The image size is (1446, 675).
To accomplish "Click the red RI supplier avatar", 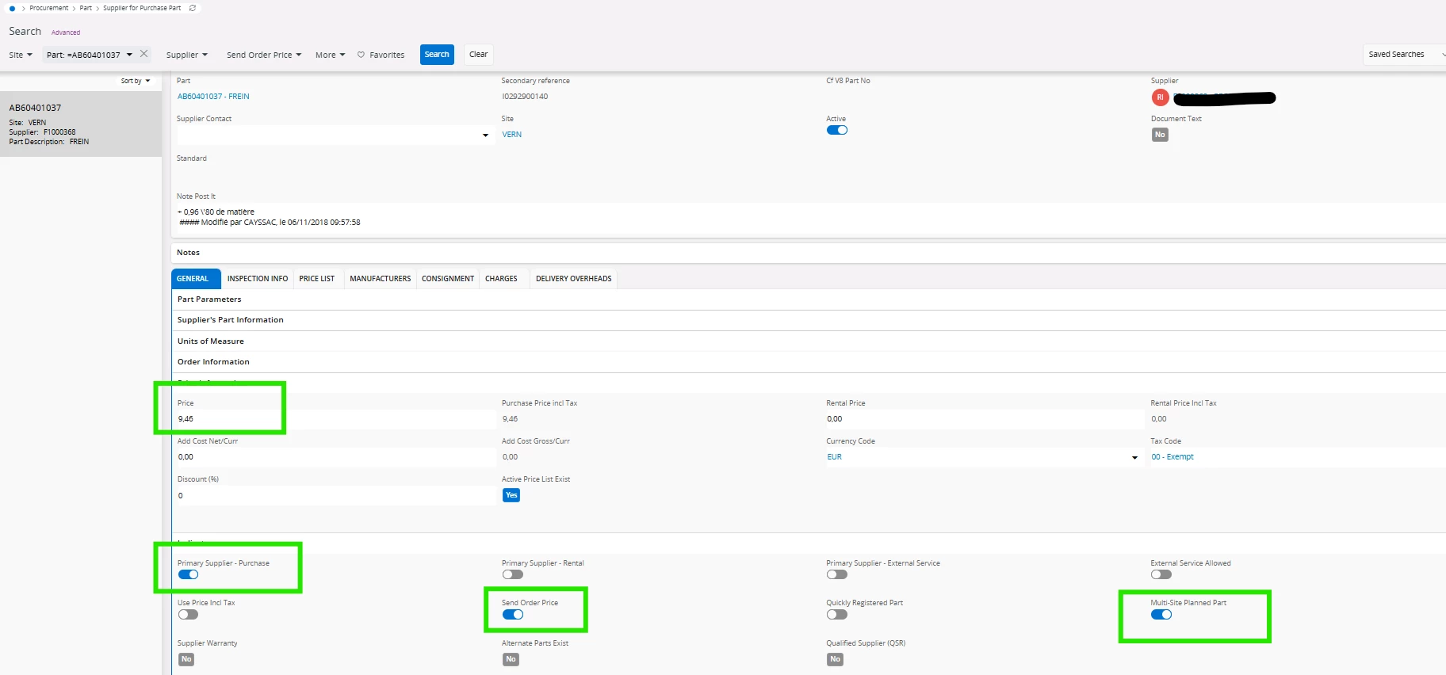I will click(1160, 97).
